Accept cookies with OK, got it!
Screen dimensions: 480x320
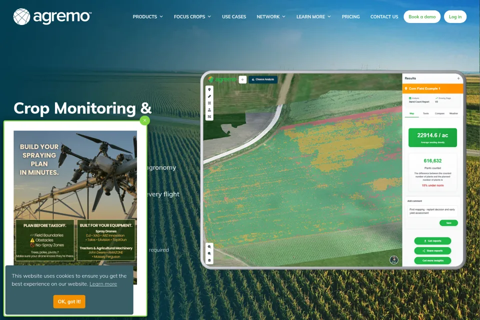[69, 301]
